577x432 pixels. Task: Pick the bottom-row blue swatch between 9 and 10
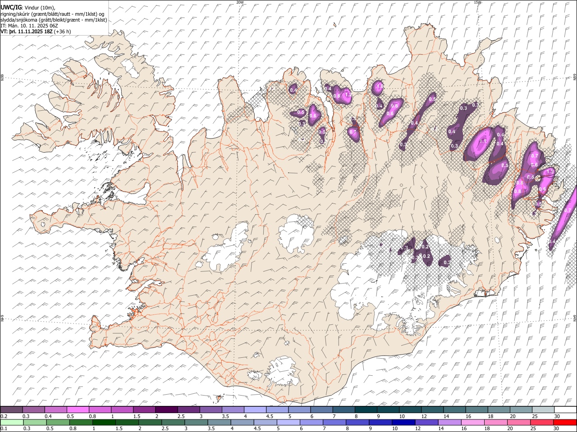[x=380, y=422]
